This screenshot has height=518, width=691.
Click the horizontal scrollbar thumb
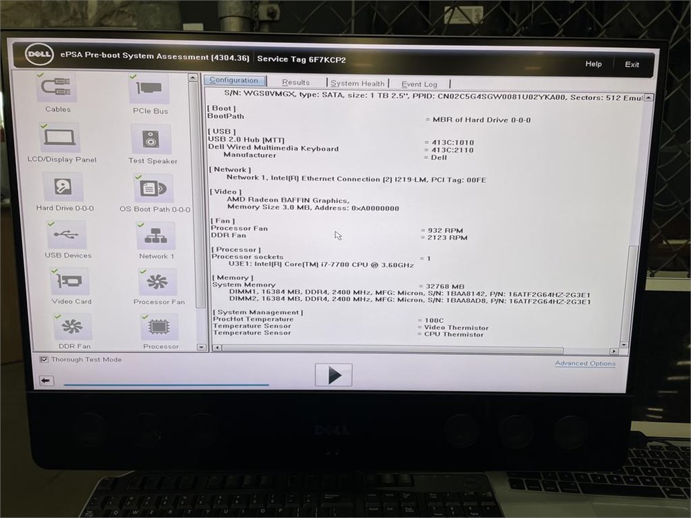[x=392, y=349]
